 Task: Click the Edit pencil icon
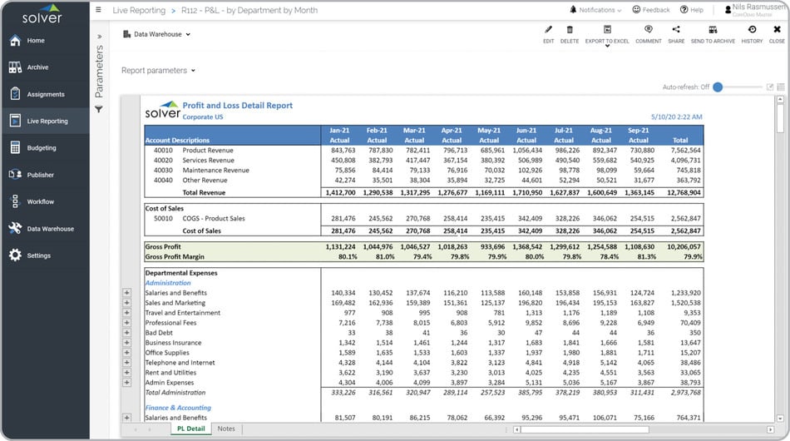coord(548,30)
